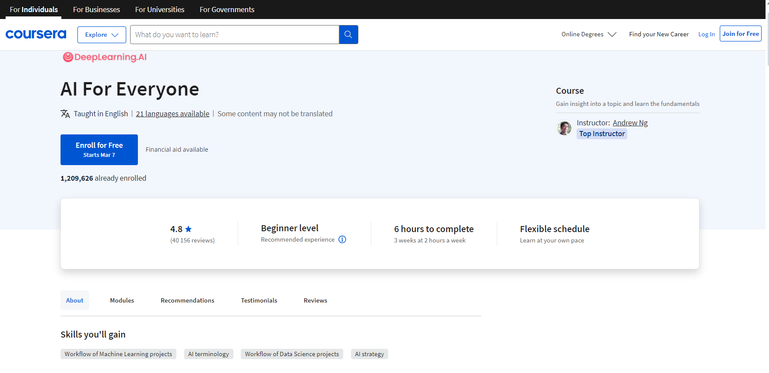Click the search magnifier button
Image resolution: width=769 pixels, height=373 pixels.
(x=348, y=35)
